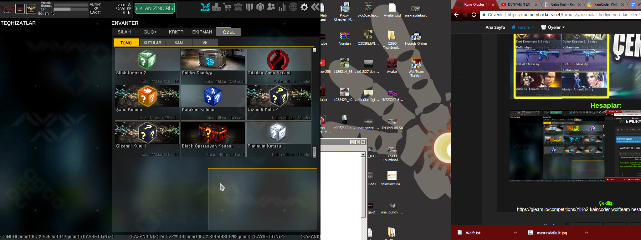Click the double left arrows collapse icon

pyautogui.click(x=315, y=7)
